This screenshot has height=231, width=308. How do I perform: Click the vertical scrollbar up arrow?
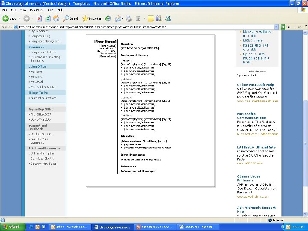[x=305, y=33]
